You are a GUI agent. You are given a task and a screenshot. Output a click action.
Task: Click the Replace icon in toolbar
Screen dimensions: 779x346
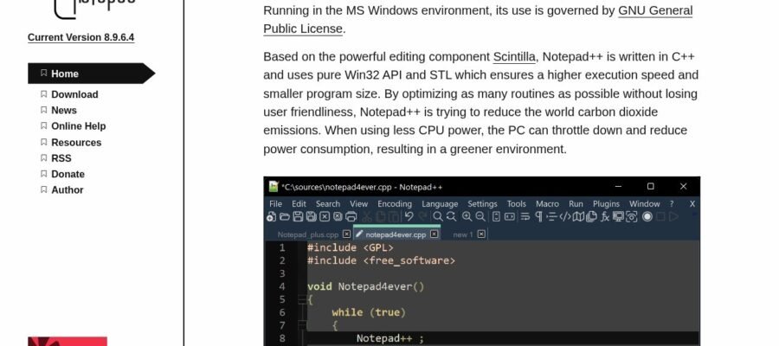(451, 216)
